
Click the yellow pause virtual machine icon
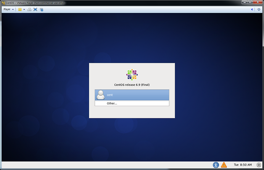20,9
